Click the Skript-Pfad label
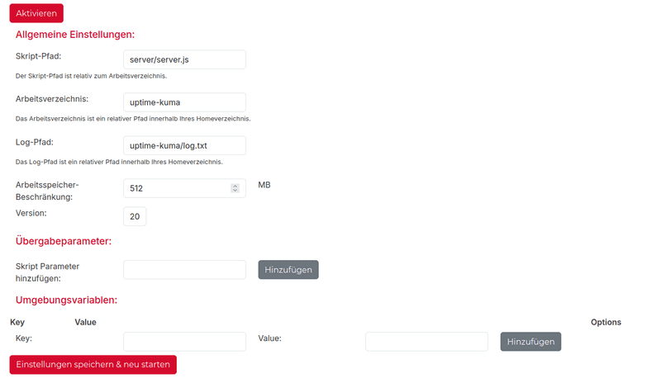 39,56
